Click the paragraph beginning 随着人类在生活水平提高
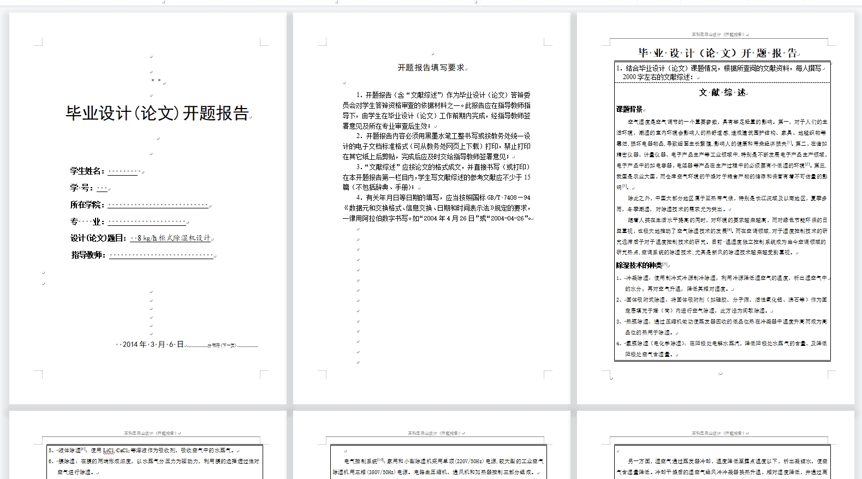 pyautogui.click(x=722, y=236)
